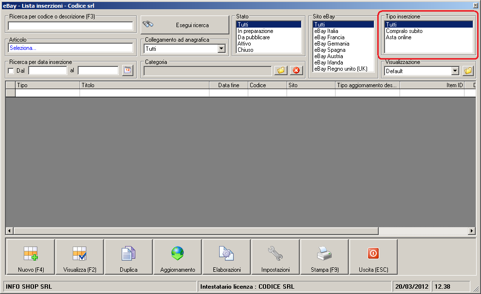Screen dimensions: 481x294
Task: Select In preparazione status
Action: [269, 31]
